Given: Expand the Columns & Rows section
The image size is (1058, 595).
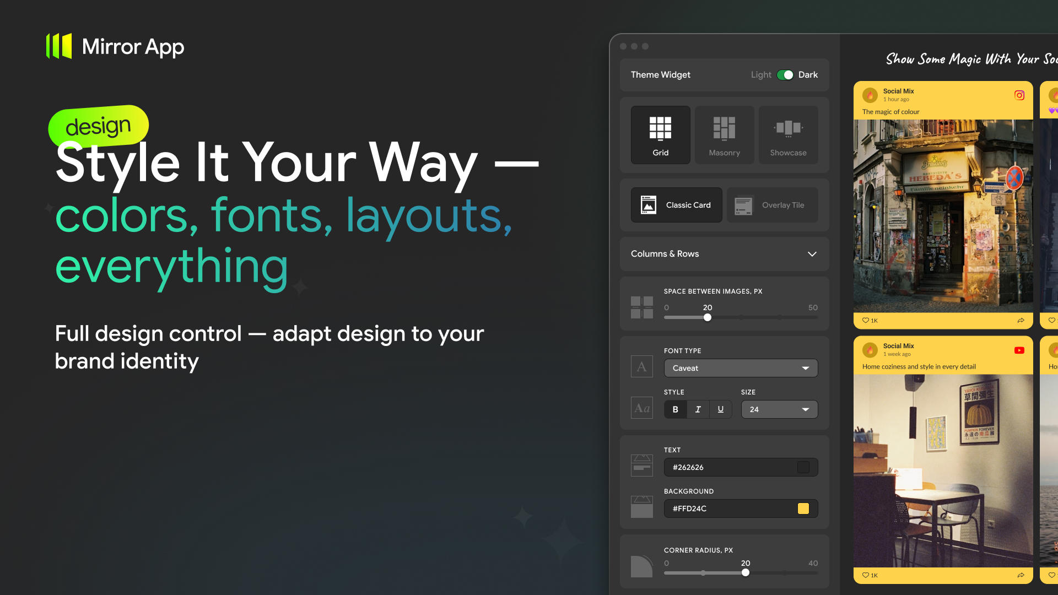Looking at the screenshot, I should (x=812, y=254).
